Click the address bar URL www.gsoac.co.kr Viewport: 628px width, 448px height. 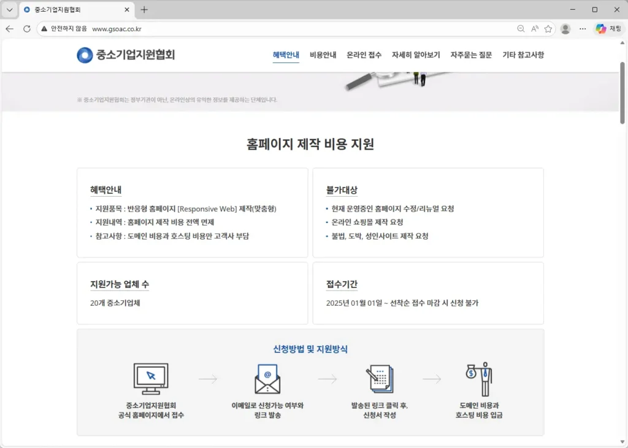[117, 29]
